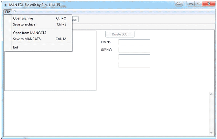Viewport: 217px width, 139px height.
Task: Focus the HW No input field
Action: tap(134, 42)
